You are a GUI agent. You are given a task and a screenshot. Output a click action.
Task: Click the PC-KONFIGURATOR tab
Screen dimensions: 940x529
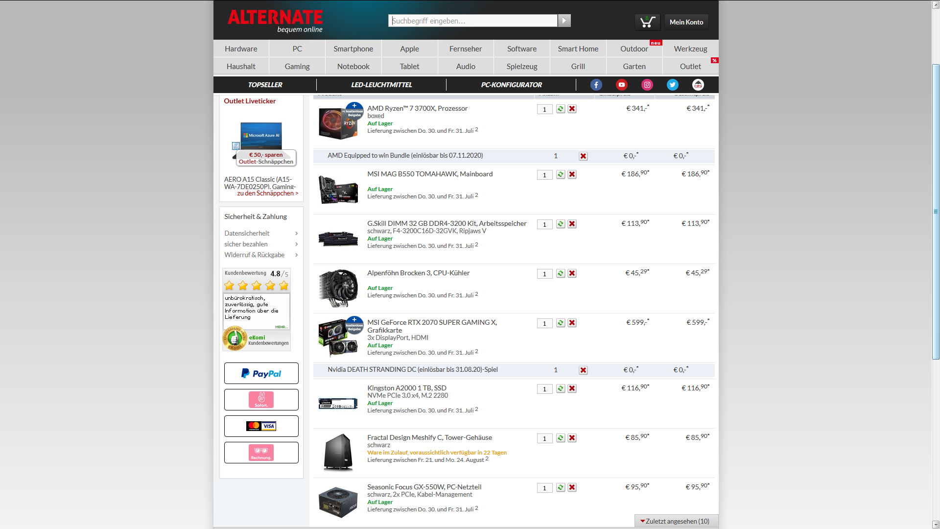click(511, 85)
